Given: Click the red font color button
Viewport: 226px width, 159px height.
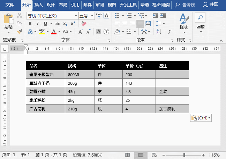Looking at the screenshot, I should pos(54,32).
